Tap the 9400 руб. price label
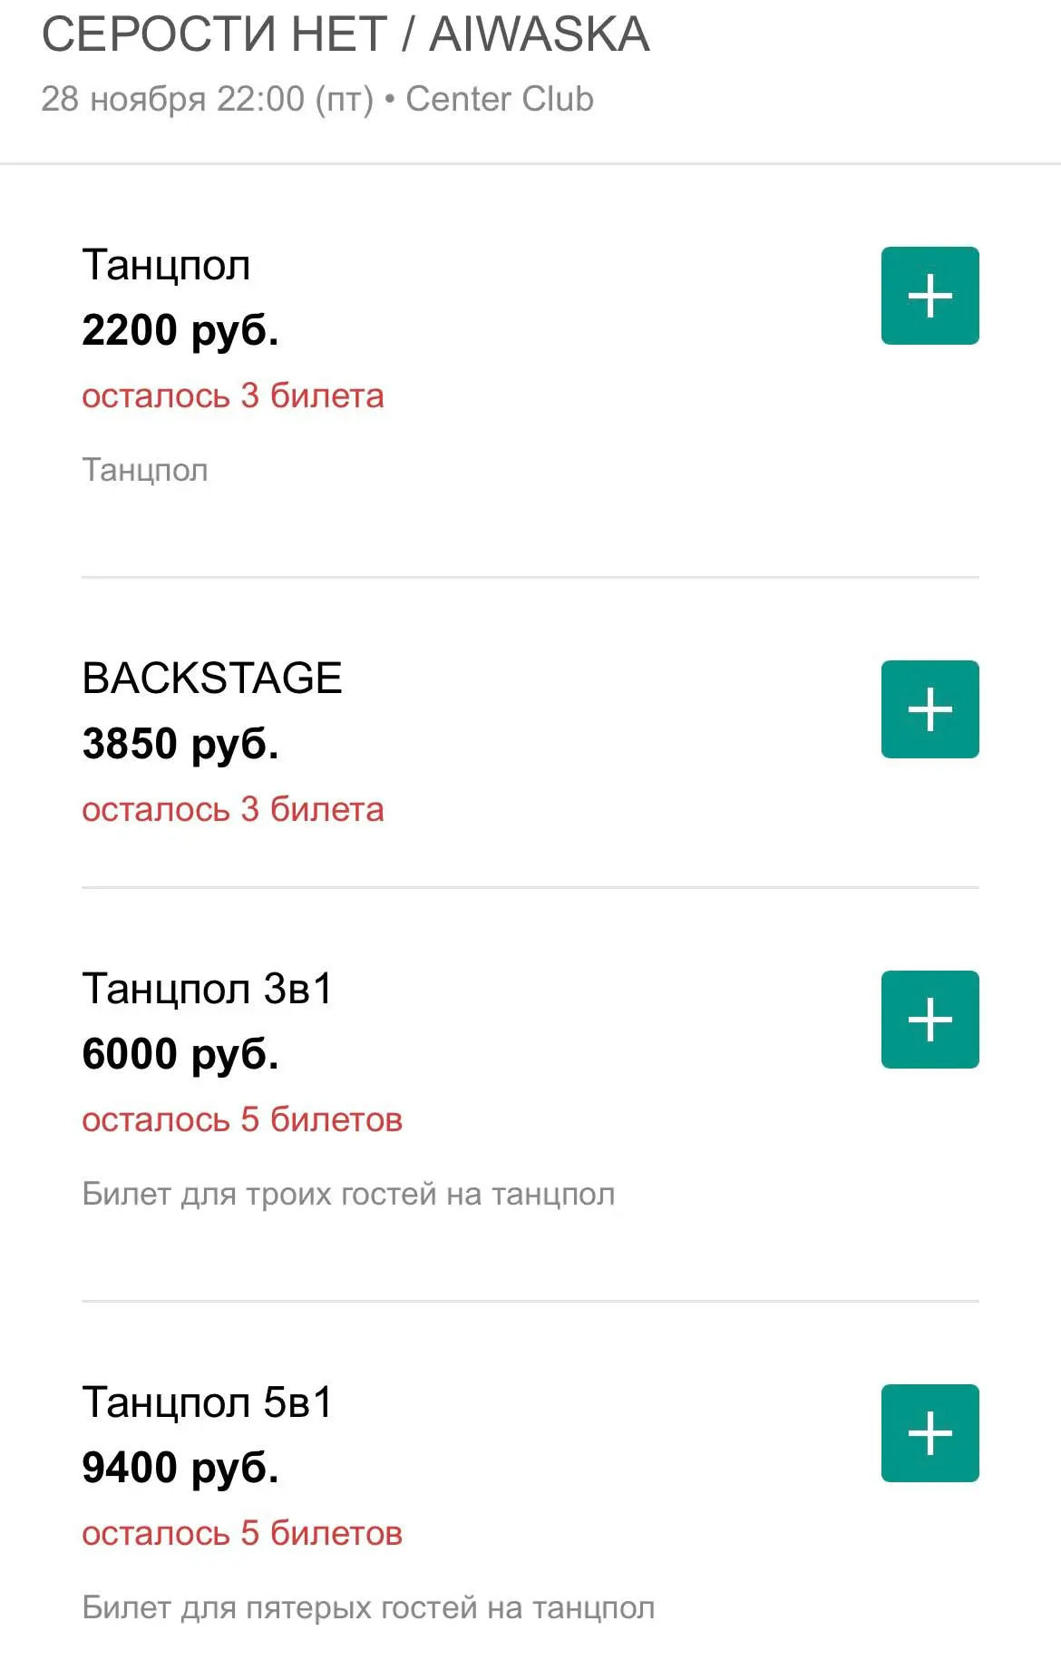This screenshot has height=1670, width=1061. [x=180, y=1468]
